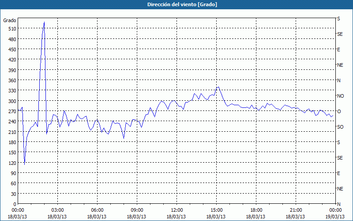This screenshot has width=353, height=221.
Task: Click the 19/03/13 date label
Action: coord(335,217)
